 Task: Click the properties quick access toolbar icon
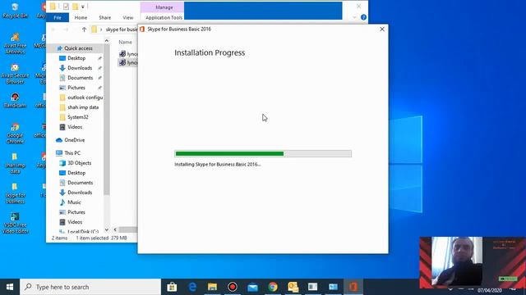tap(66, 7)
